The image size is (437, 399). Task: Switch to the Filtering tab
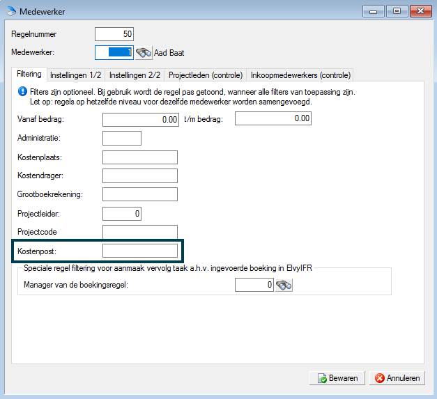coord(29,74)
